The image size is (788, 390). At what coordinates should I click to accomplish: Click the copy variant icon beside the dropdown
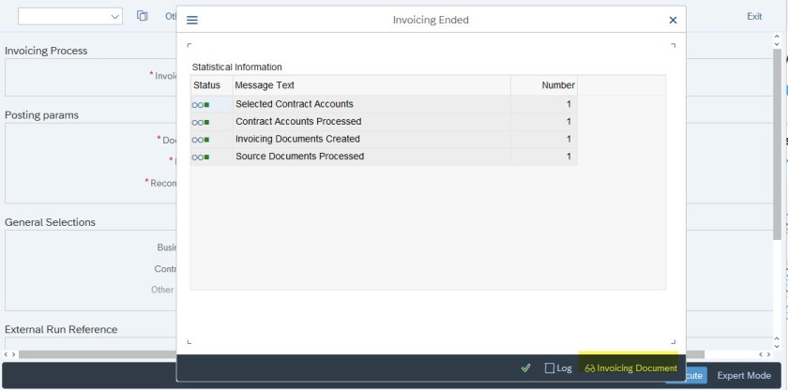pyautogui.click(x=143, y=16)
